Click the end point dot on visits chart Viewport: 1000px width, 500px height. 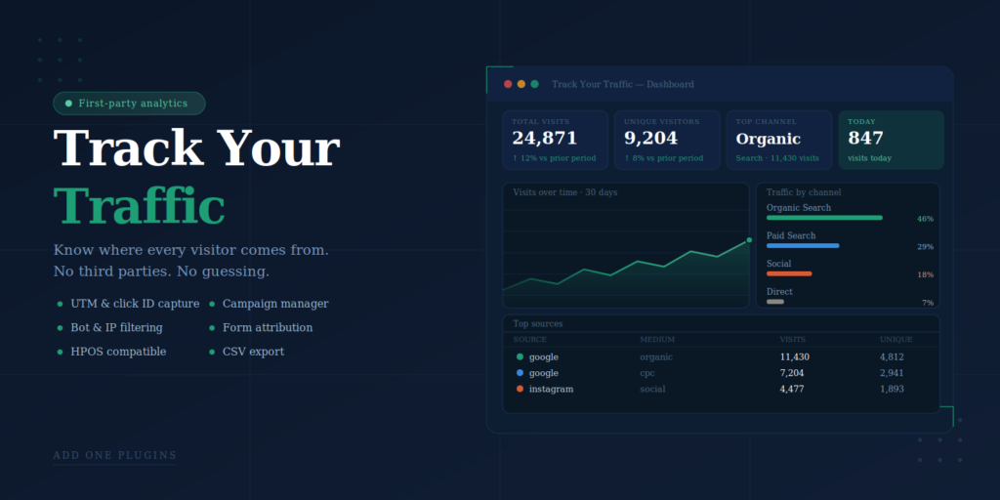click(749, 240)
